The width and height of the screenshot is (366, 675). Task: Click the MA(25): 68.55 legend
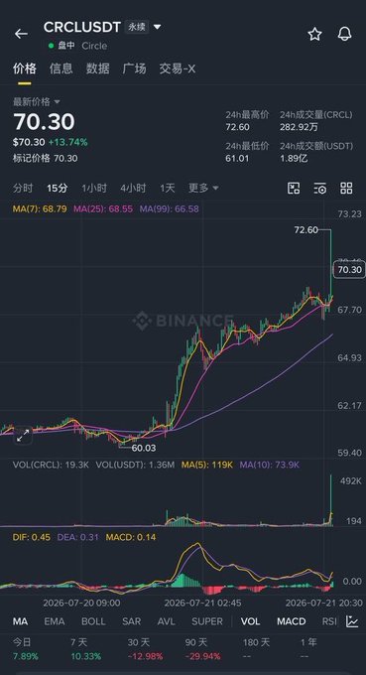pos(103,209)
